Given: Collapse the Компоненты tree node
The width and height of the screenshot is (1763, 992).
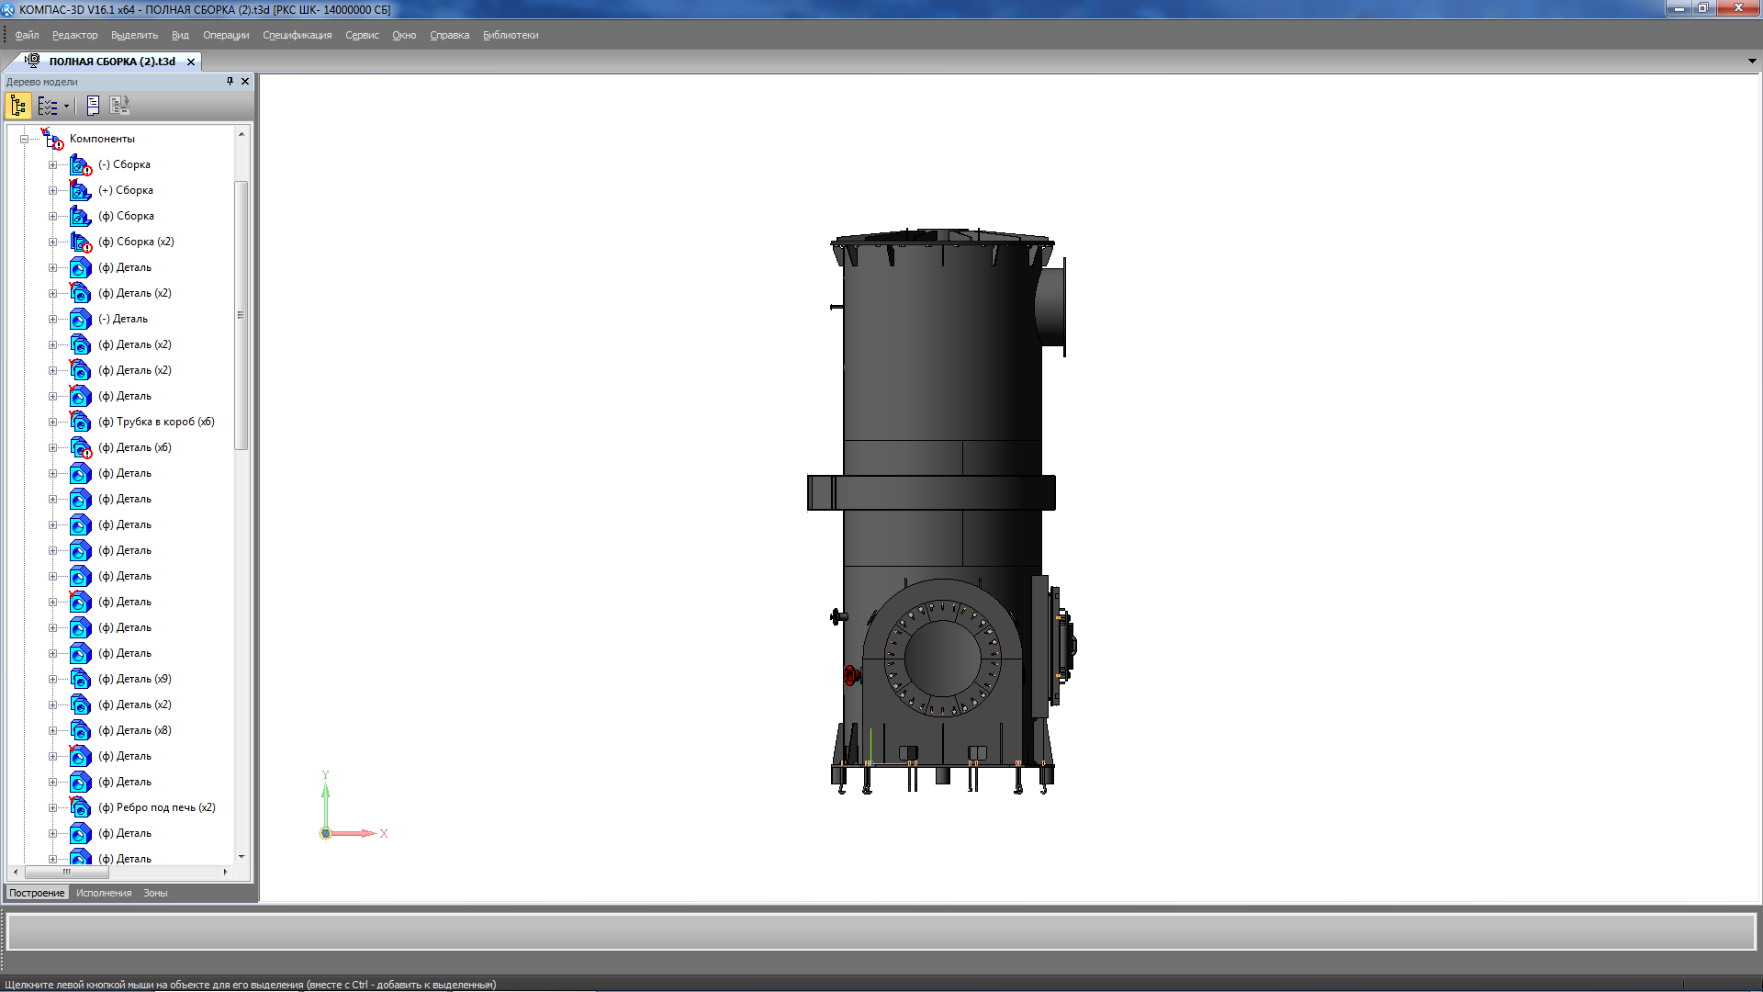Looking at the screenshot, I should point(24,139).
